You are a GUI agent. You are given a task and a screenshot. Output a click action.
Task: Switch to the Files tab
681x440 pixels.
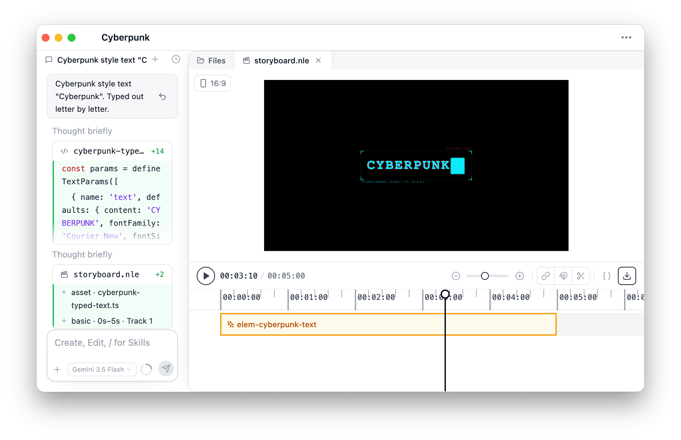[x=211, y=60]
